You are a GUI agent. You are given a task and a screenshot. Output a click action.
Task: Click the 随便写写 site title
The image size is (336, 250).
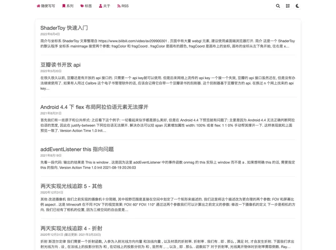point(48,6)
